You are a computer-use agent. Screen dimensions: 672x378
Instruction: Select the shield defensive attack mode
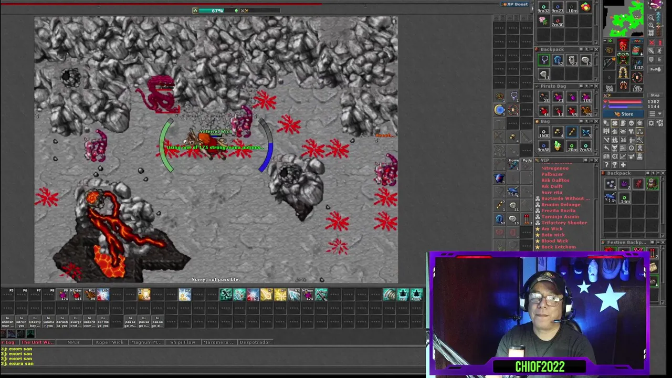tap(652, 59)
